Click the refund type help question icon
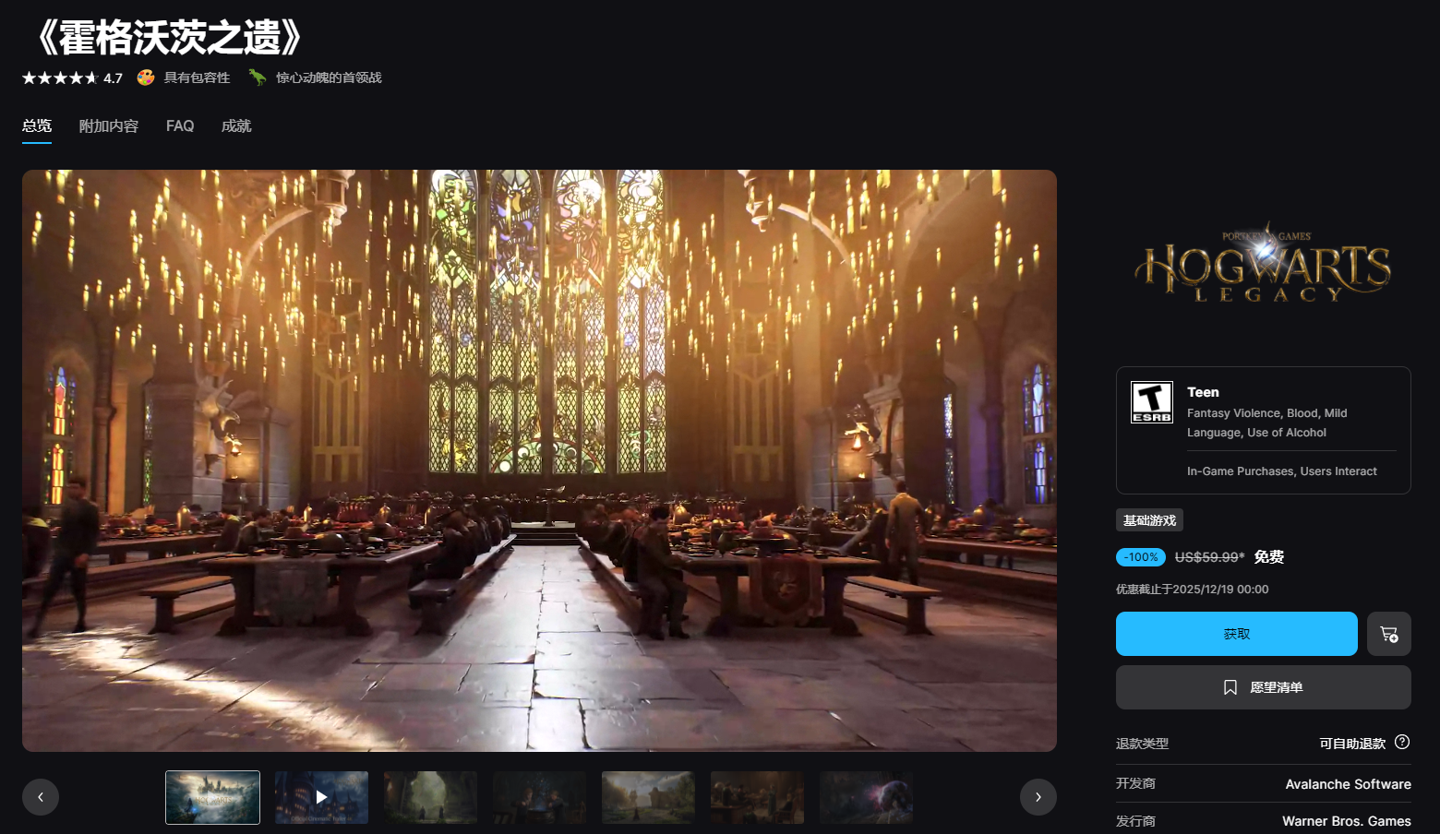This screenshot has width=1440, height=834. tap(1402, 742)
